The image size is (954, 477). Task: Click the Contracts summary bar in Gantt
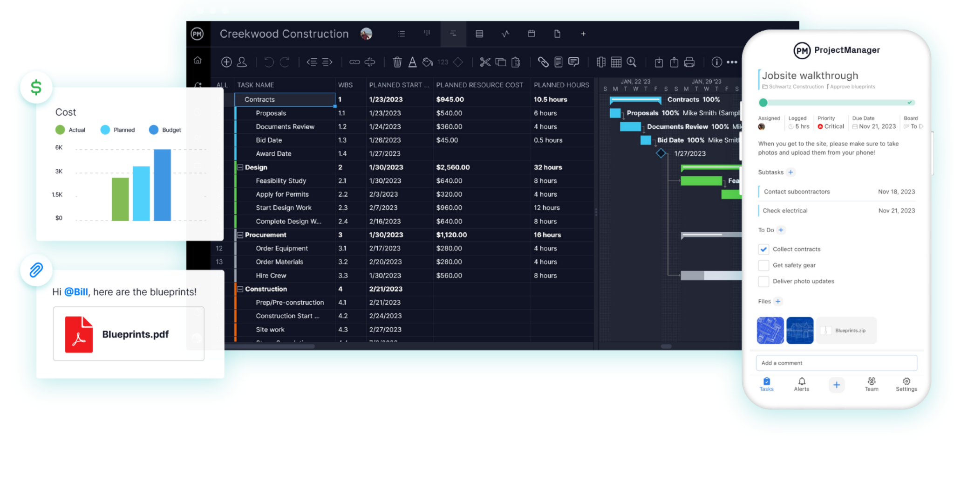635,100
